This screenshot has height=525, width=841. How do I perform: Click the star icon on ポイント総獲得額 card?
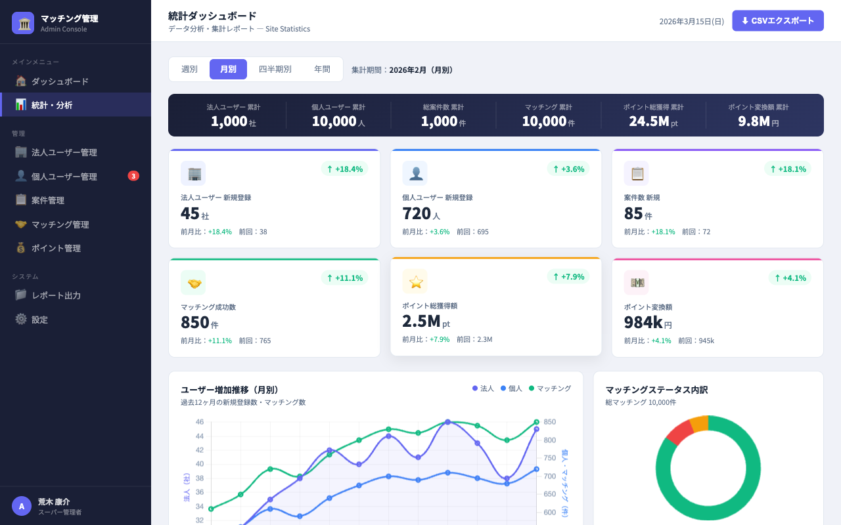tap(415, 282)
